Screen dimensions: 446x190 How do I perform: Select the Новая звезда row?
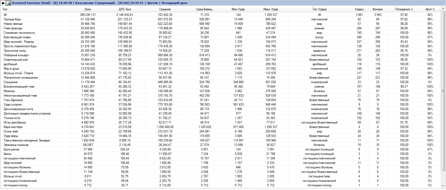(221, 24)
